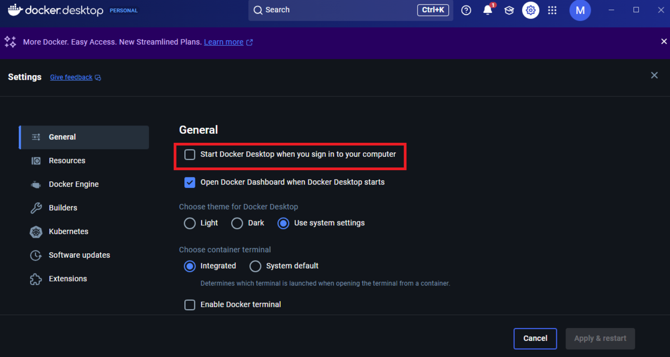Viewport: 670px width, 357px height.
Task: Open the Resources settings tab
Action: (84, 161)
